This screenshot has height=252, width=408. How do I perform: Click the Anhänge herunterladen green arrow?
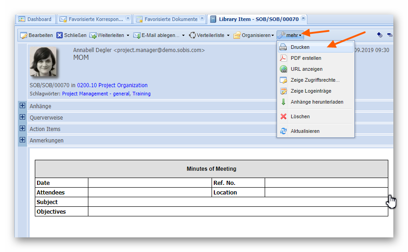(283, 102)
